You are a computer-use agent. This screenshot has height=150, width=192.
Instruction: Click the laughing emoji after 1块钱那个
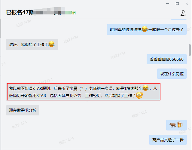click(146, 88)
